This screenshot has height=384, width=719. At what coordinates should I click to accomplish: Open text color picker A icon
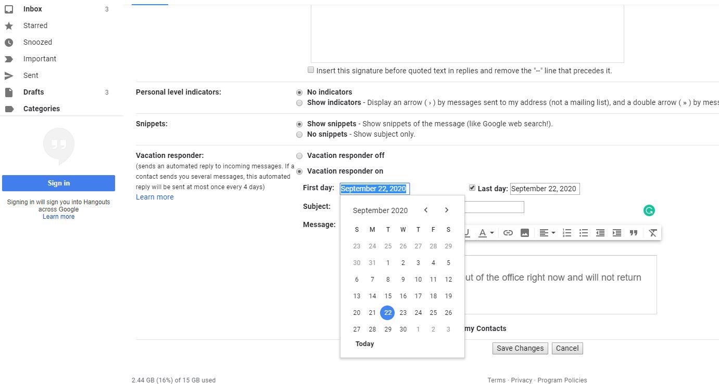(x=486, y=233)
